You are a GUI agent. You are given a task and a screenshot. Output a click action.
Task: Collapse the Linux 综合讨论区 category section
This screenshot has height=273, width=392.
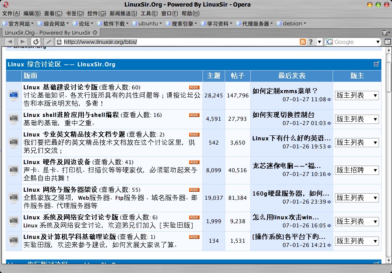pos(377,64)
